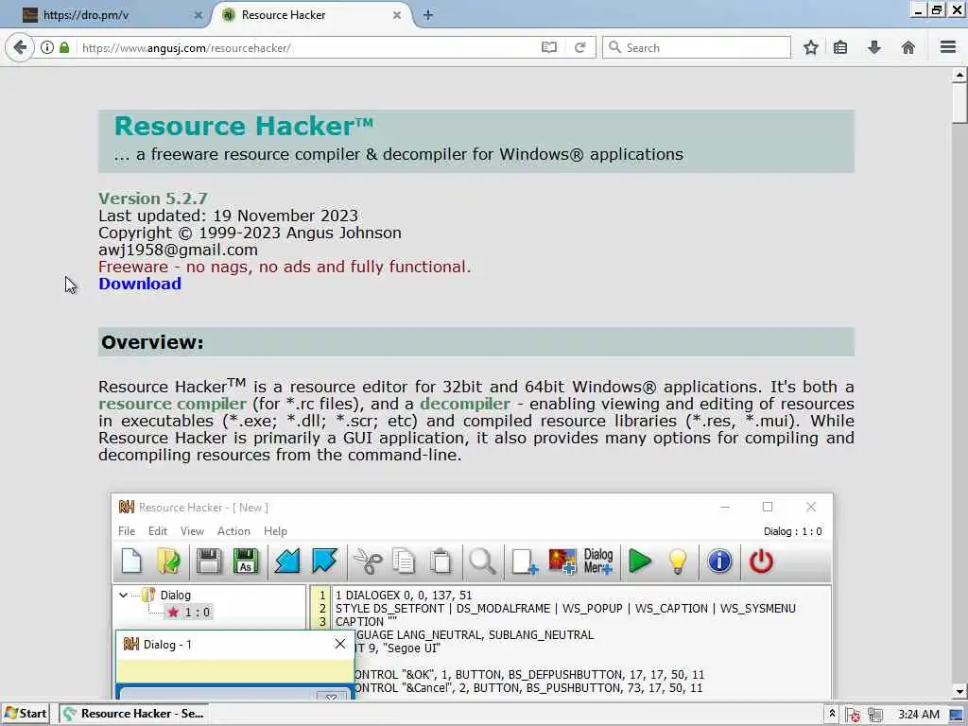This screenshot has height=726, width=968.
Task: Click the New blank file toolbar icon
Action: (131, 562)
